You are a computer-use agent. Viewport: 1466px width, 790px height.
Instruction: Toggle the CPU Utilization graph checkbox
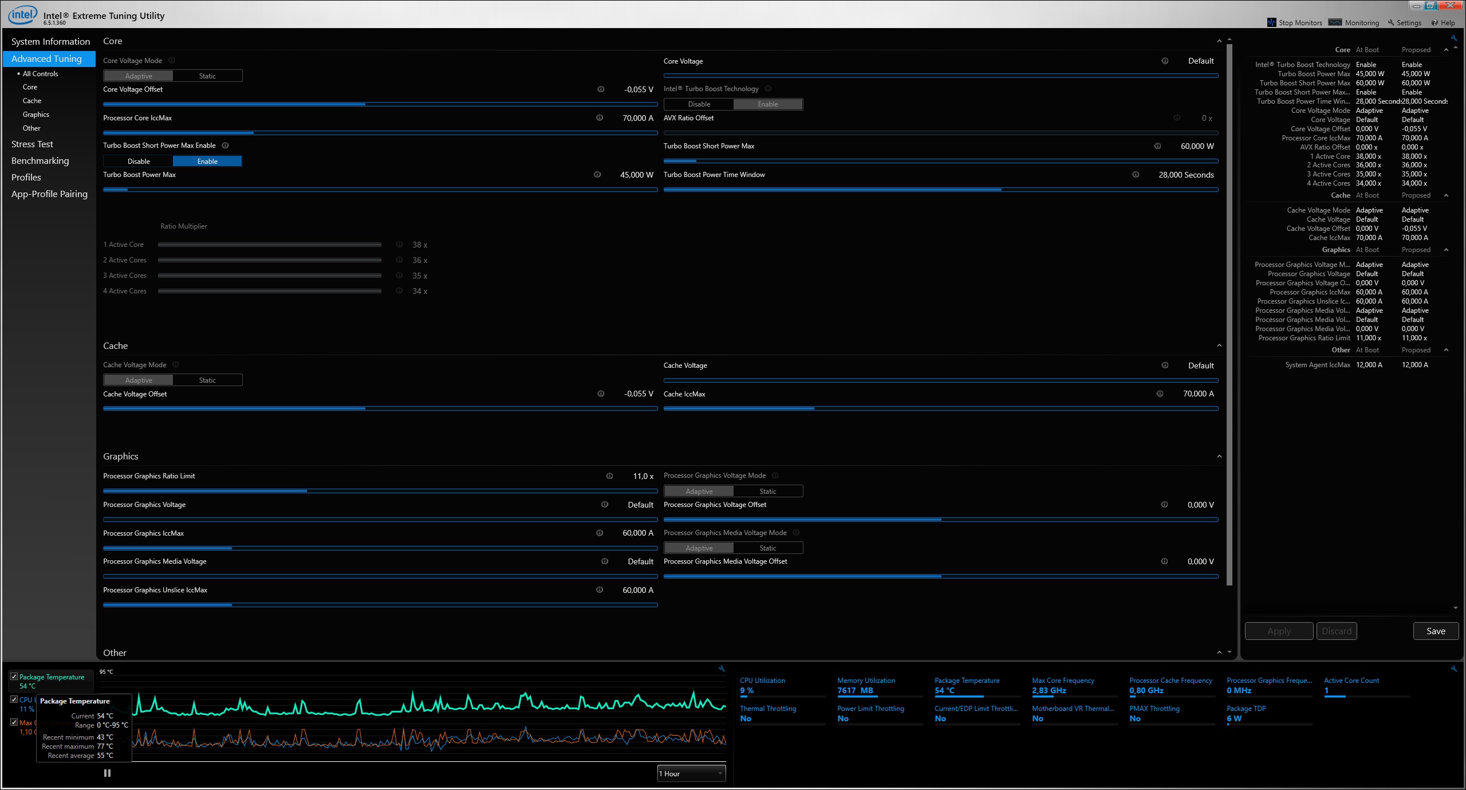(14, 699)
